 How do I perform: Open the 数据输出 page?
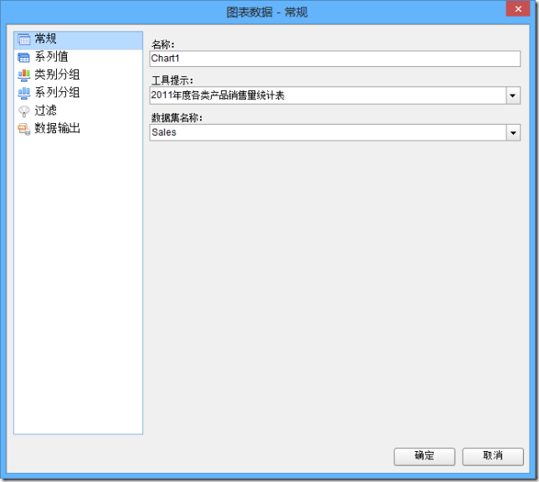click(x=57, y=128)
